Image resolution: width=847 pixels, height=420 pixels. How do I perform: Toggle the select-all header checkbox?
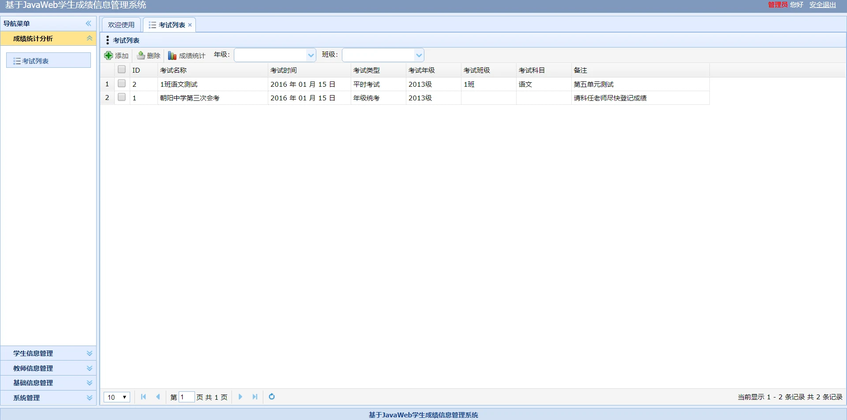(122, 70)
